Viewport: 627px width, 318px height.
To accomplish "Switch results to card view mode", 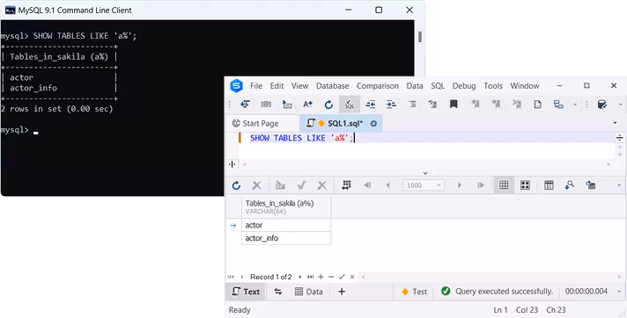I will coord(525,185).
